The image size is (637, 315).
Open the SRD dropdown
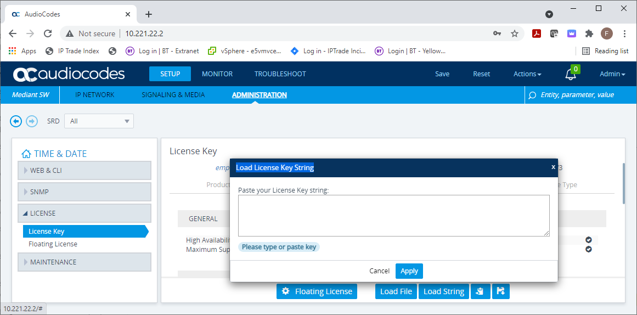tap(99, 121)
